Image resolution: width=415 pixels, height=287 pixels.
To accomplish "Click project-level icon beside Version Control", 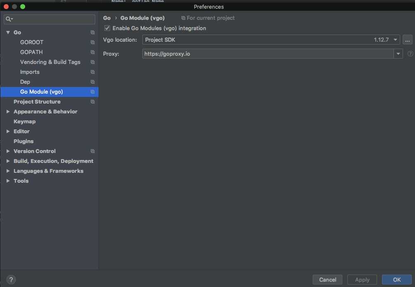I will 92,151.
